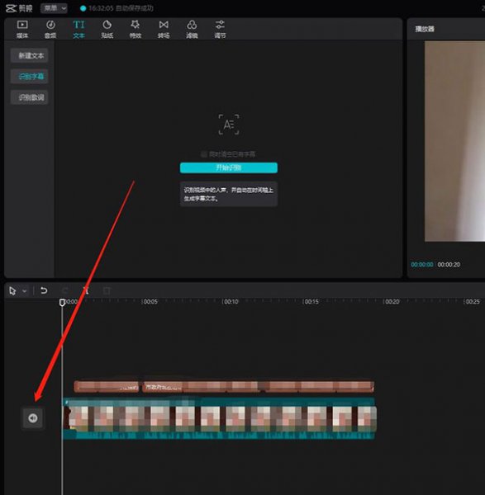Open the 特效 effects panel icon
This screenshot has width=485, height=495.
tap(136, 29)
